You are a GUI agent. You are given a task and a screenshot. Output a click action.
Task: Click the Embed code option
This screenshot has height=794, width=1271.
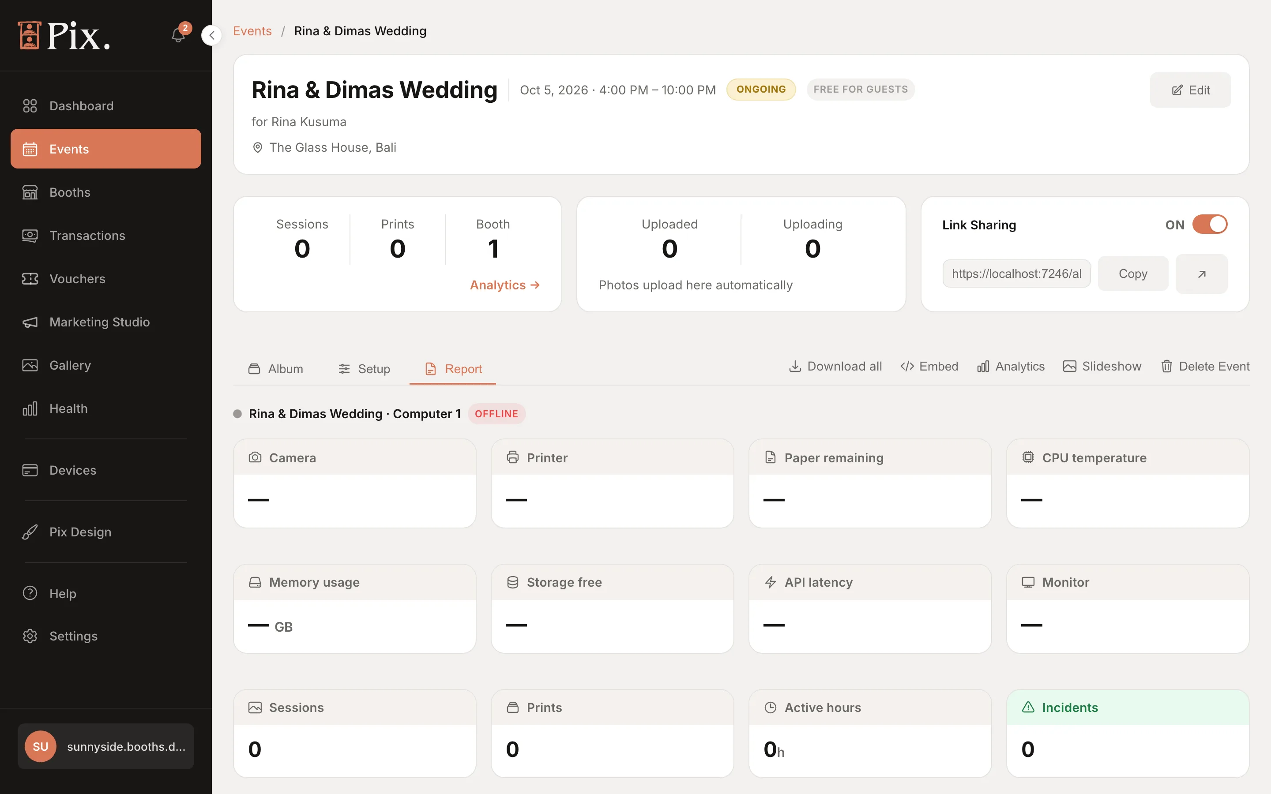pos(929,367)
